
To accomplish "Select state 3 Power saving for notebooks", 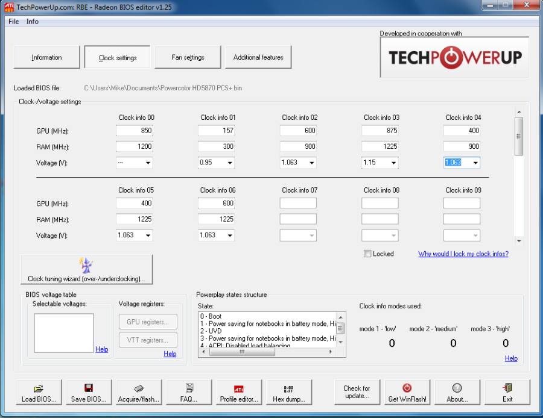I will pos(268,338).
